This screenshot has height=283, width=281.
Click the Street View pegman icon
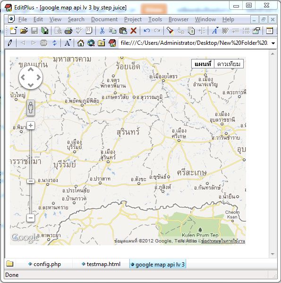pyautogui.click(x=31, y=108)
